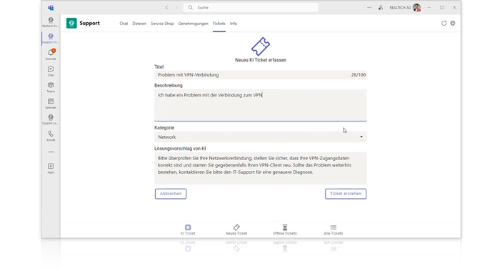Screen dimensions: 500x271
Task: Show more apps via sidebar ellipsis
Action: 51,152
